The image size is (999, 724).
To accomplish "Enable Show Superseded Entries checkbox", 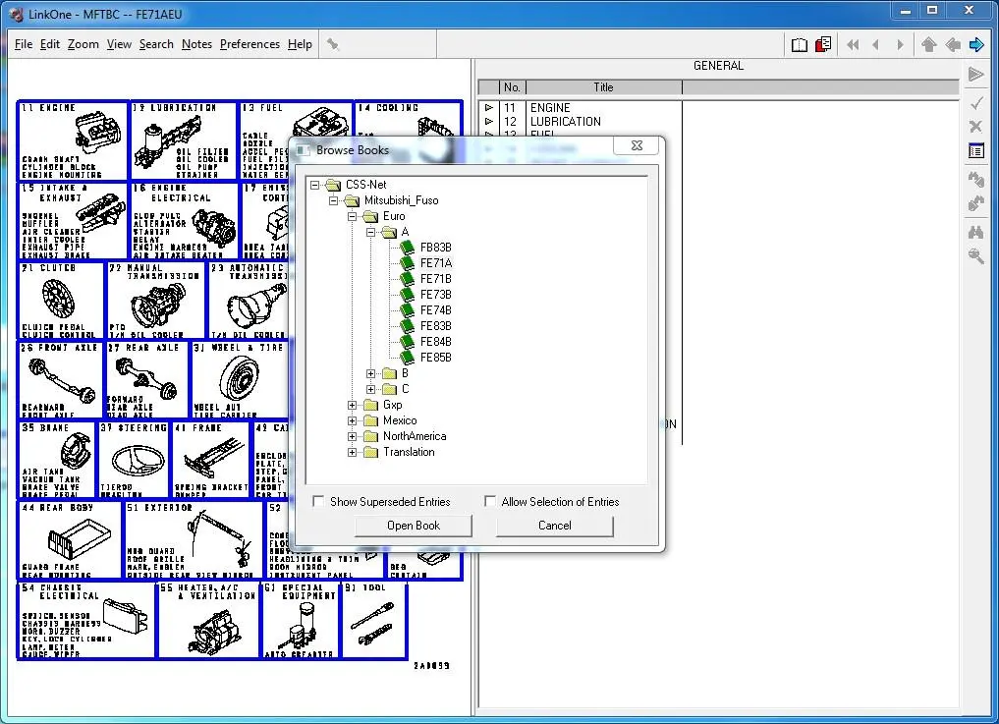I will click(318, 501).
